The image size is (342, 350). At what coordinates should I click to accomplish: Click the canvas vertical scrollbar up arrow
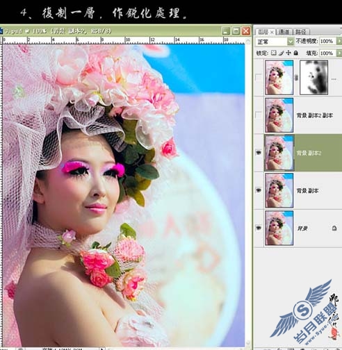pos(248,42)
